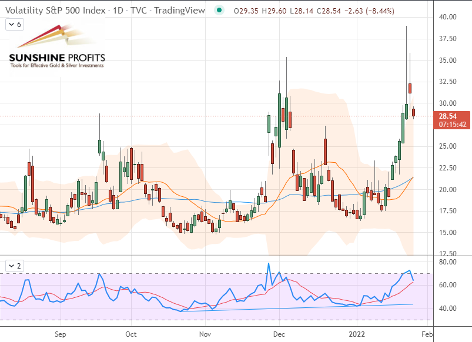Click the 15.00 price axis label

448,233
